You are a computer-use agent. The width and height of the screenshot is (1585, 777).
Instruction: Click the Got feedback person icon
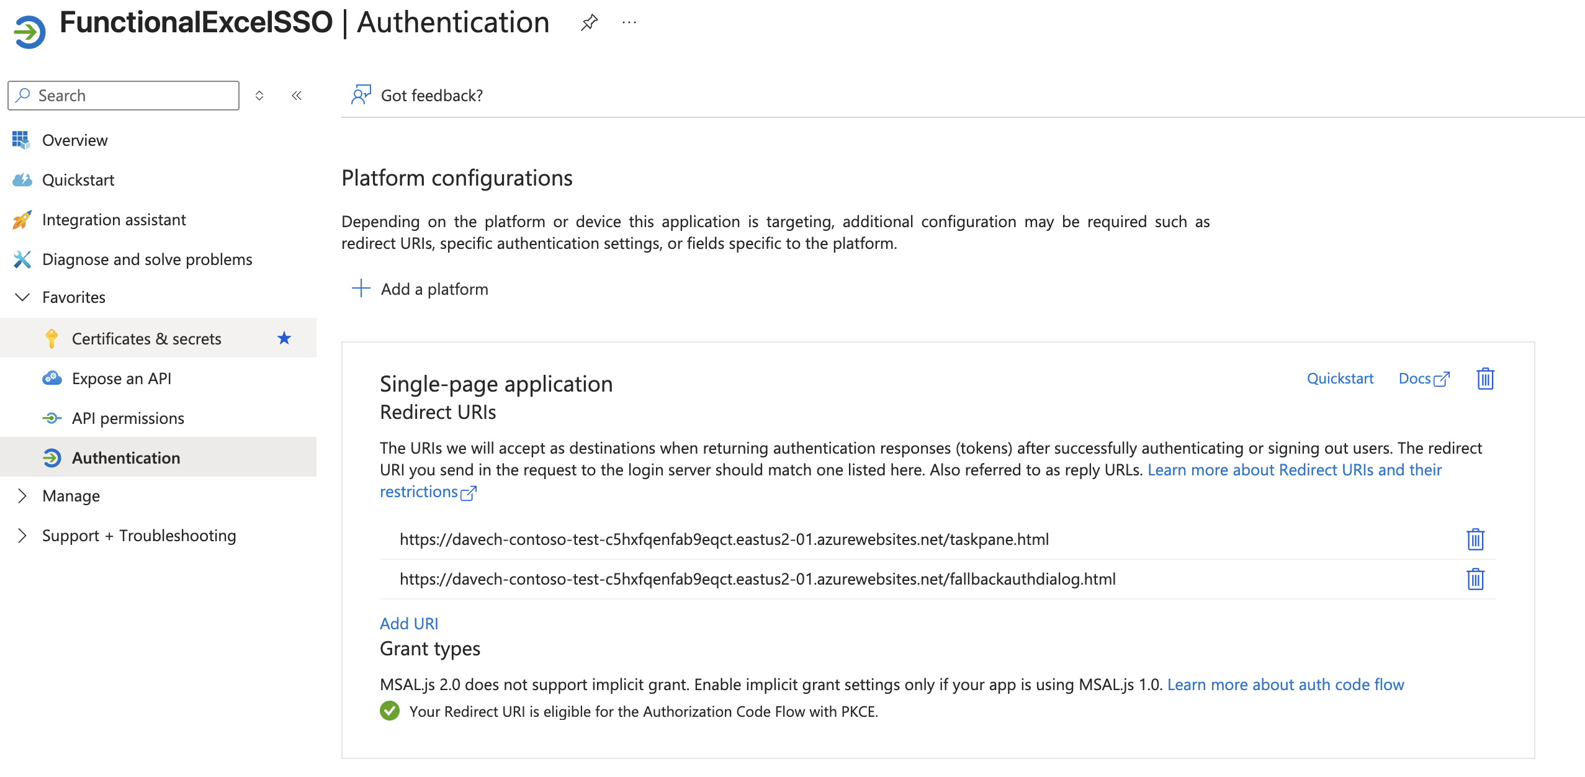[x=361, y=95]
